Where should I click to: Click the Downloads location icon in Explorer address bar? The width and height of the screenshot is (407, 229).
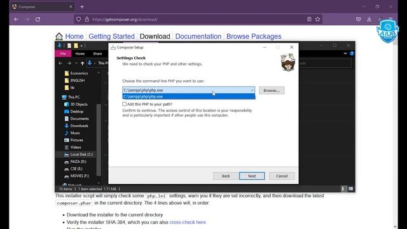click(x=90, y=63)
